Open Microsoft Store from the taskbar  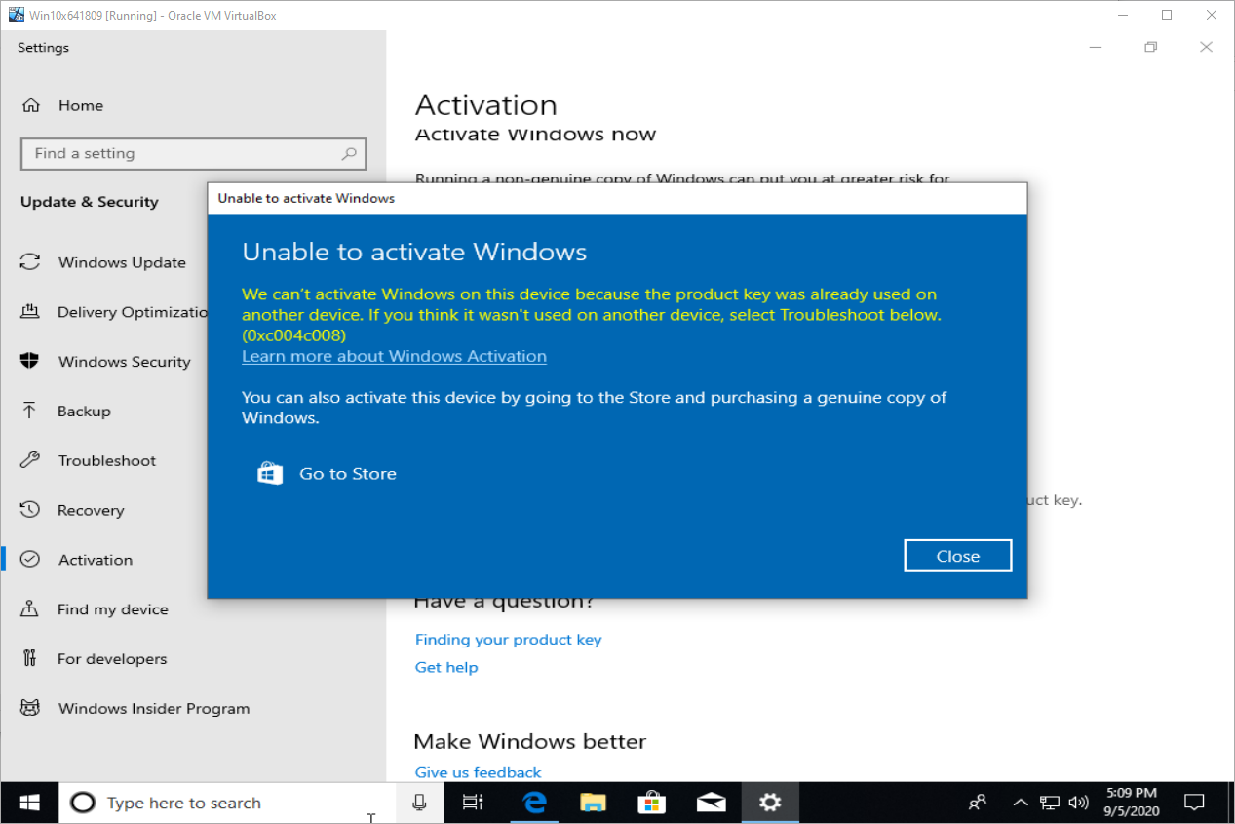coord(652,803)
